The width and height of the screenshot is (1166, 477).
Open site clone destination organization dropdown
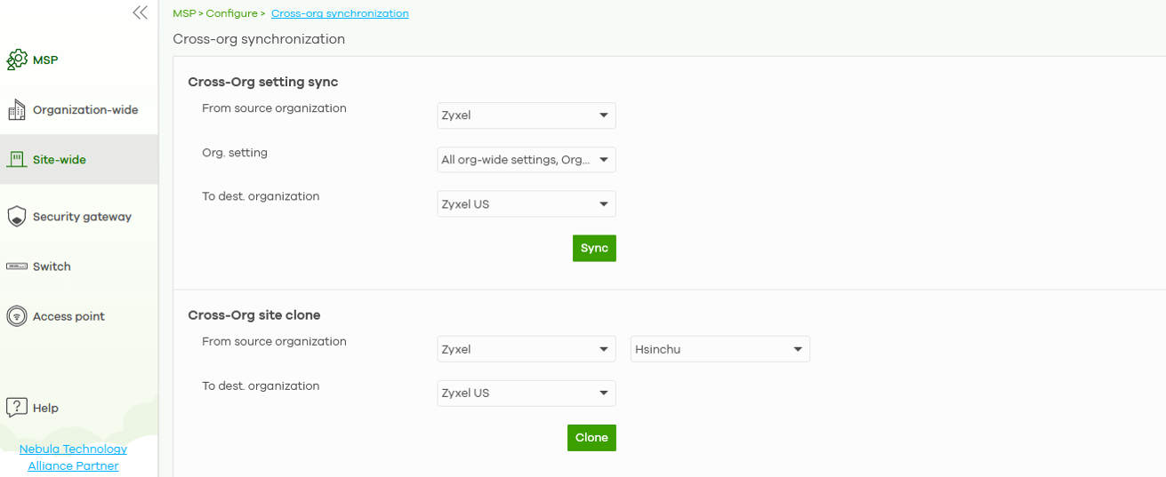527,394
